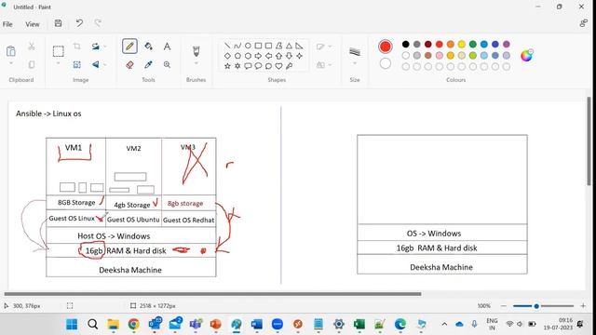Click the Size line thickness button
This screenshot has width=596, height=335.
tap(355, 52)
